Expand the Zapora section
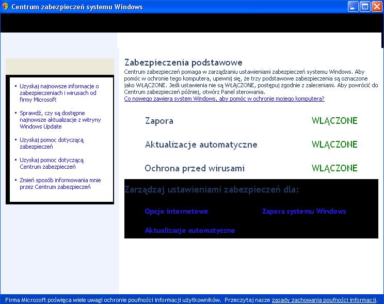 click(159, 121)
